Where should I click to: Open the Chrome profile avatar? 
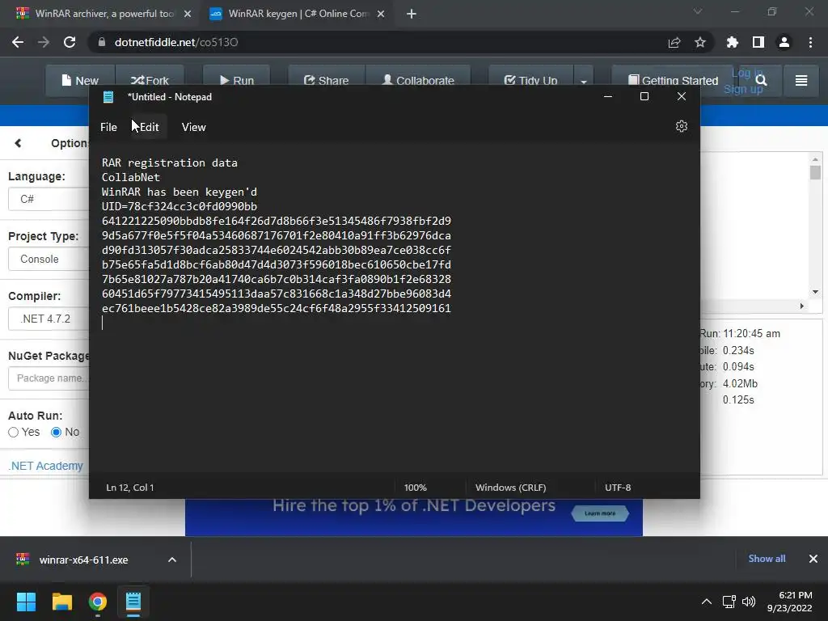[x=784, y=42]
